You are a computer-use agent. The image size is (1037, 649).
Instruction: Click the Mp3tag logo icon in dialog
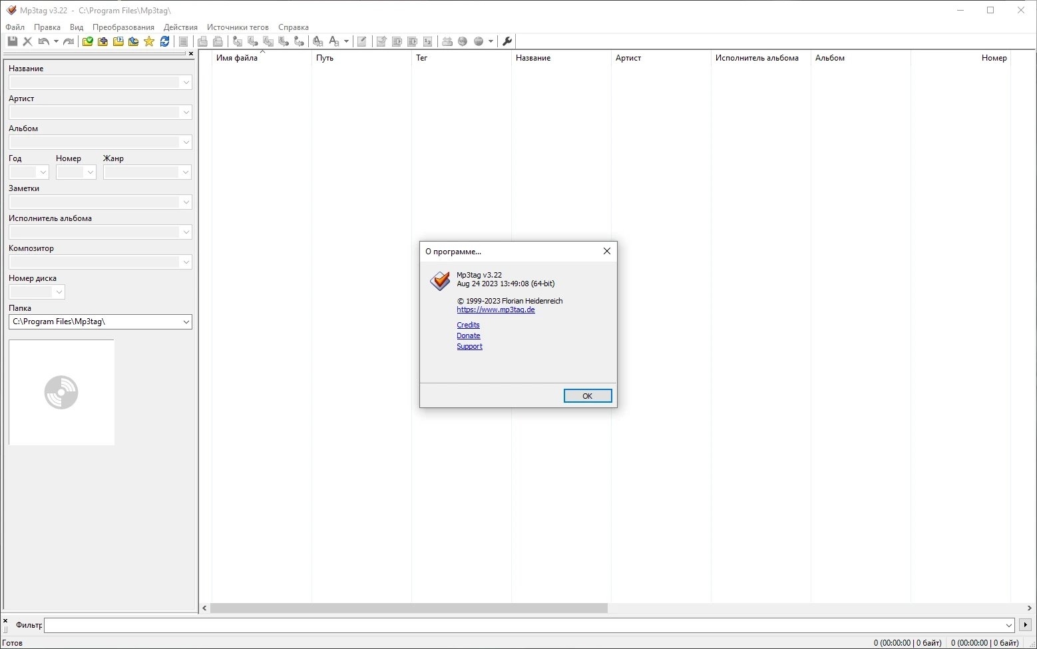[440, 280]
